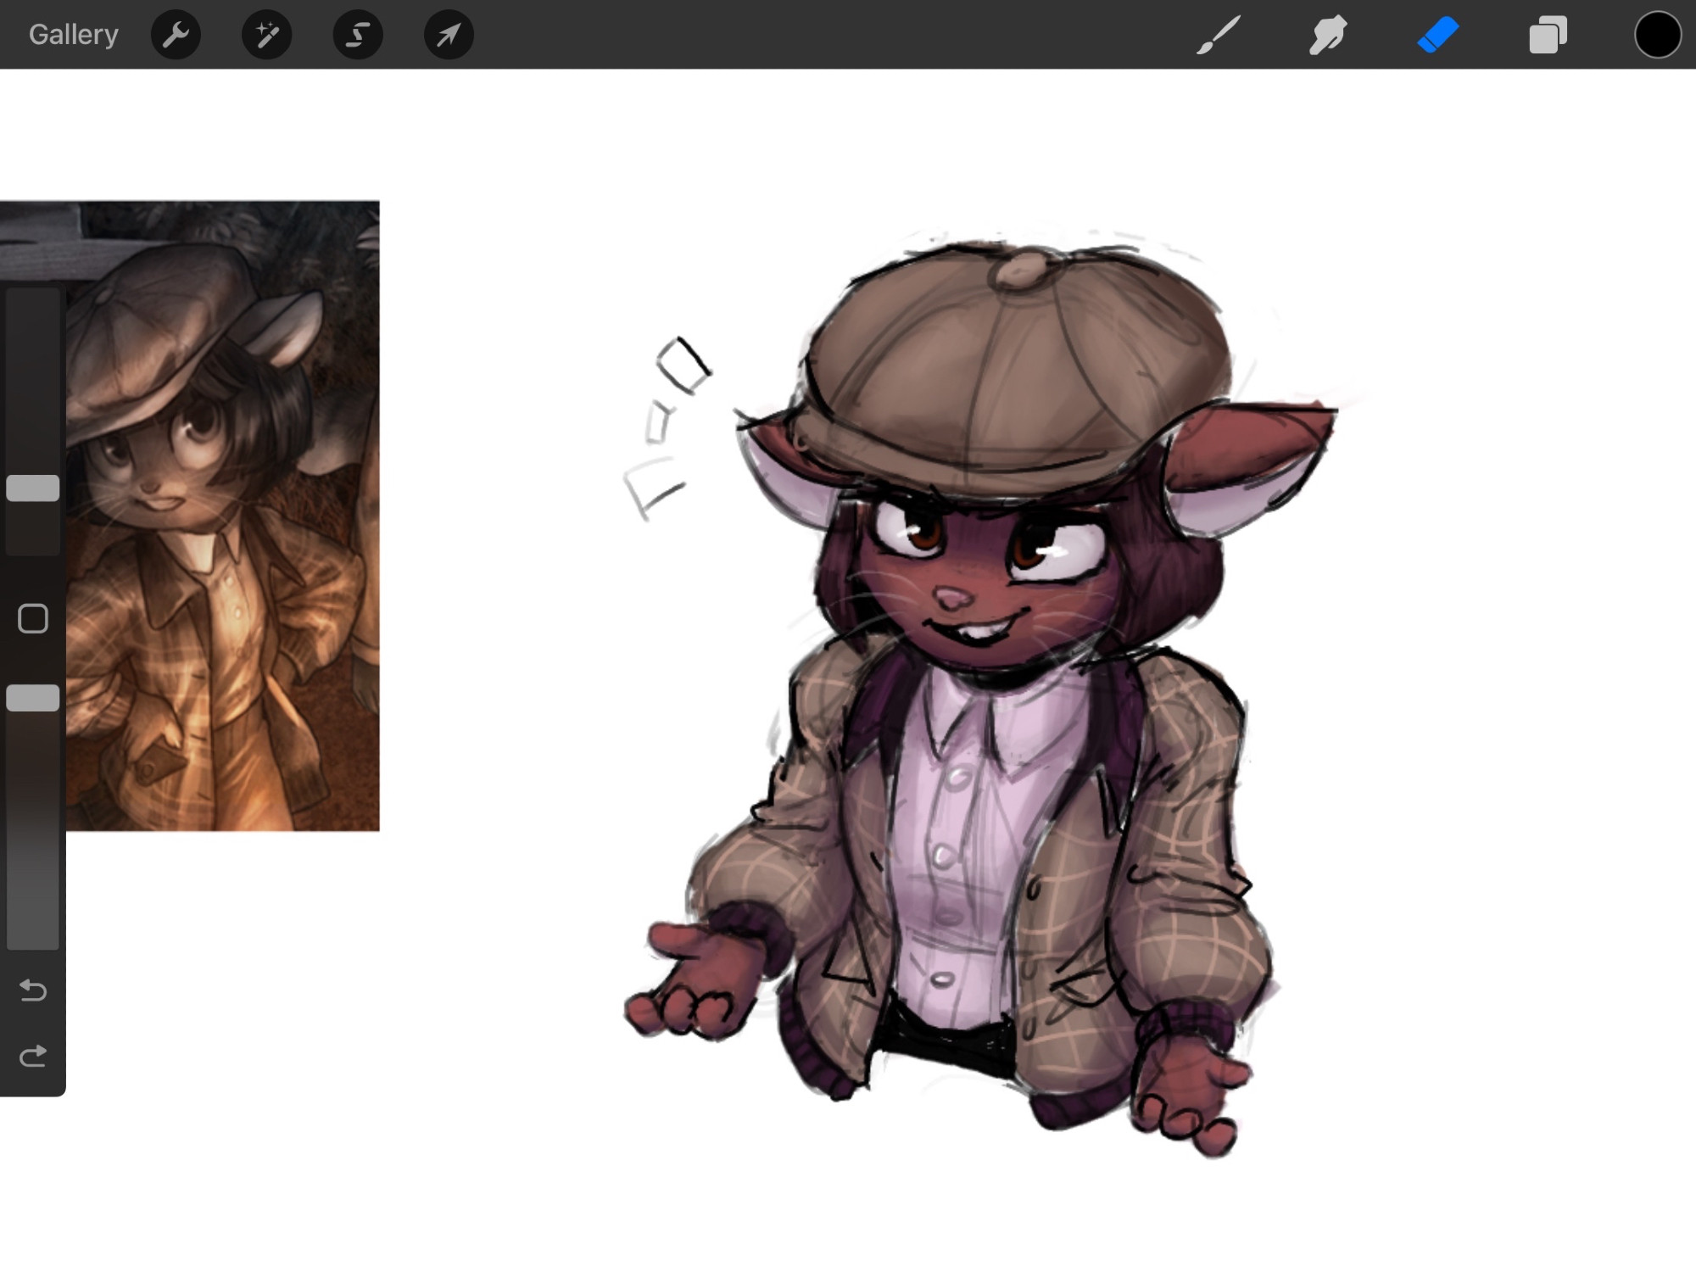
Task: Open the Layers panel
Action: [1548, 35]
